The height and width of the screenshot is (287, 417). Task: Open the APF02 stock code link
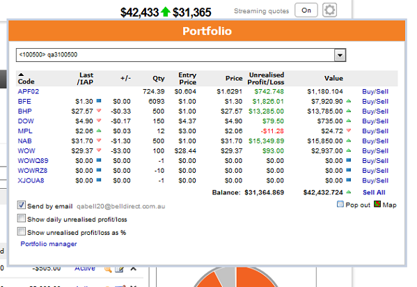click(x=29, y=91)
